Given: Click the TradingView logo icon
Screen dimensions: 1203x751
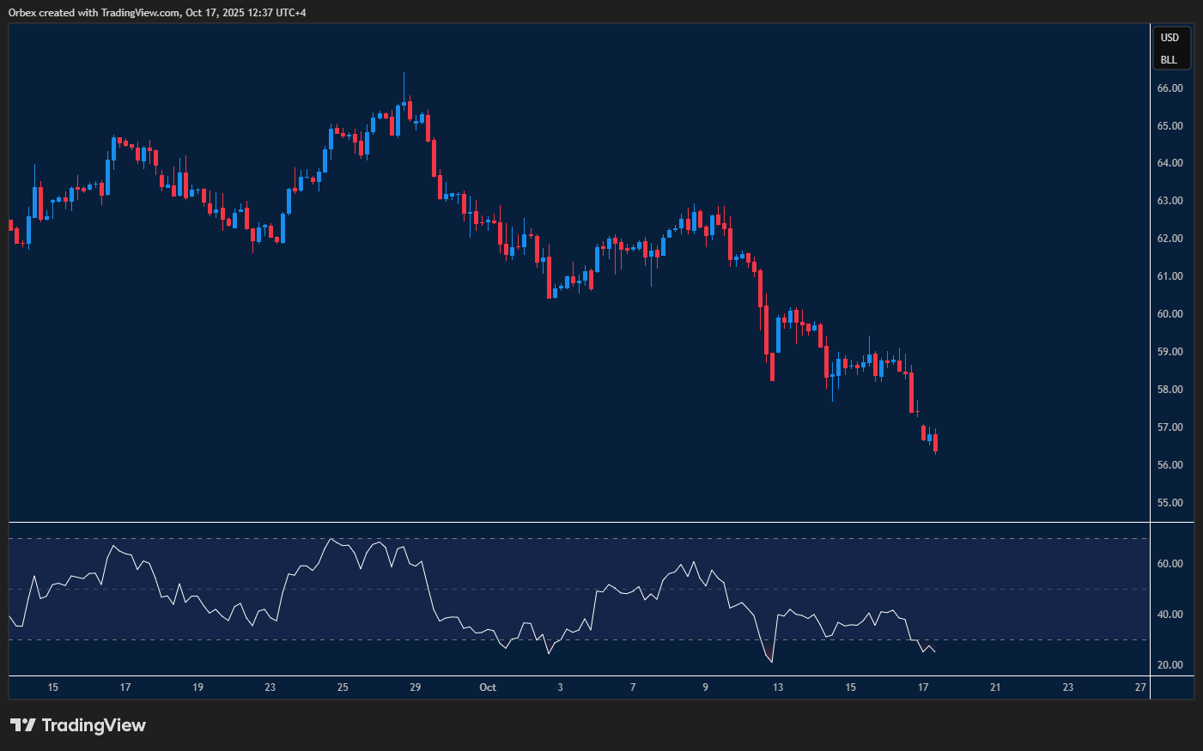Looking at the screenshot, I should pyautogui.click(x=22, y=725).
